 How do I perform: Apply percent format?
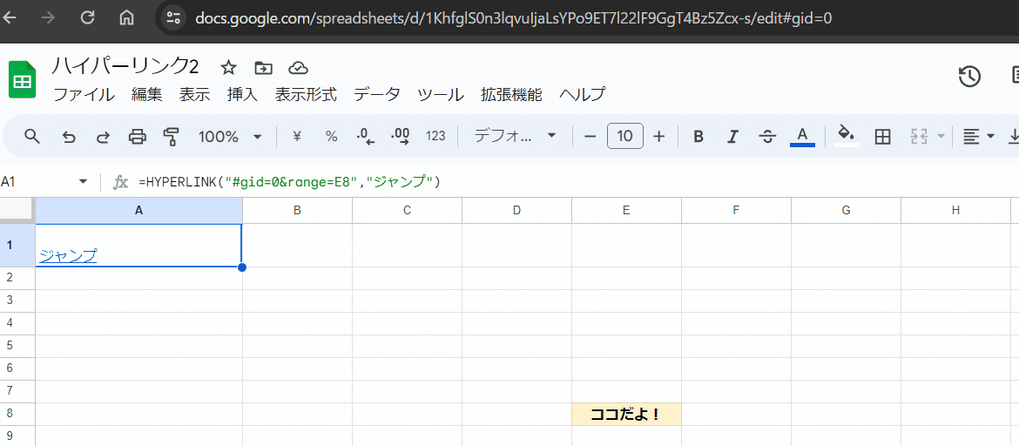pyautogui.click(x=332, y=137)
